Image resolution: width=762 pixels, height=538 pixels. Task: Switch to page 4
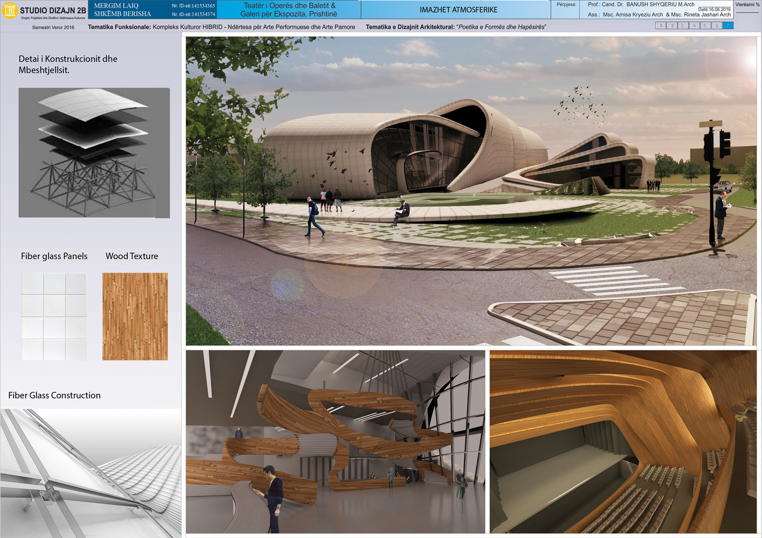pyautogui.click(x=694, y=26)
